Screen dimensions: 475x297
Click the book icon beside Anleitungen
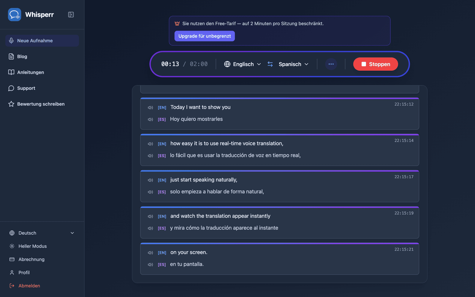click(11, 72)
